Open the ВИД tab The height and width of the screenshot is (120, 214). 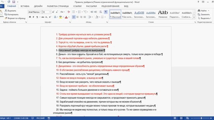coord(126,6)
